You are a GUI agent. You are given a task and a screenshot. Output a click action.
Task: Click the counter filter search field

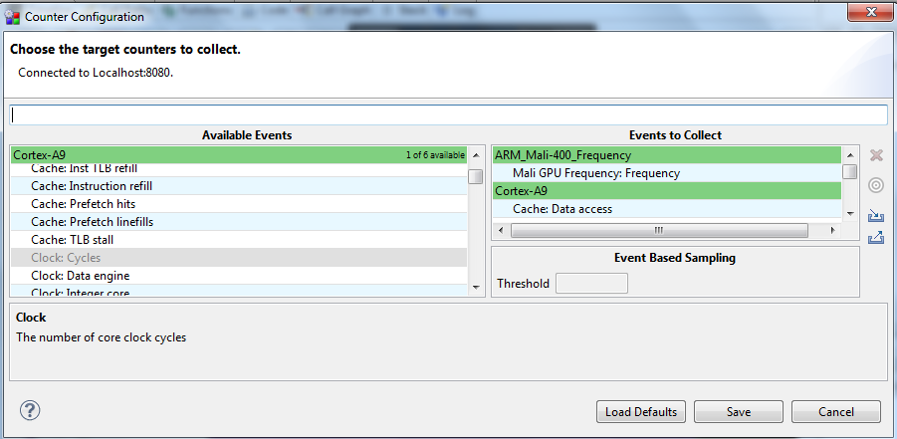pos(448,114)
